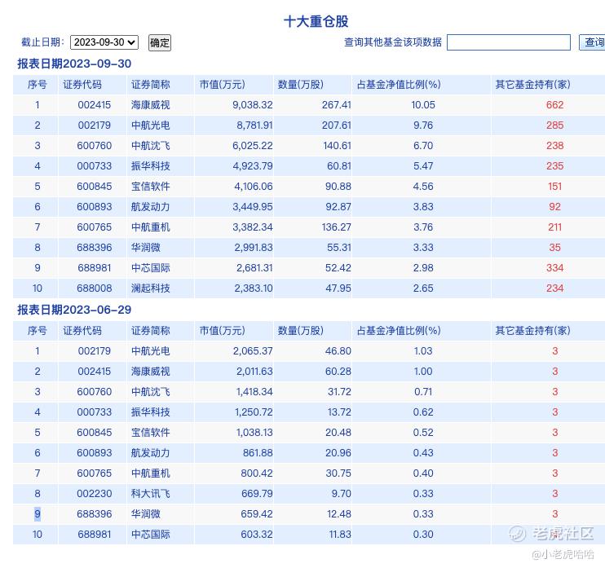
Task: Click net value ratio 10.05
Action: (423, 105)
